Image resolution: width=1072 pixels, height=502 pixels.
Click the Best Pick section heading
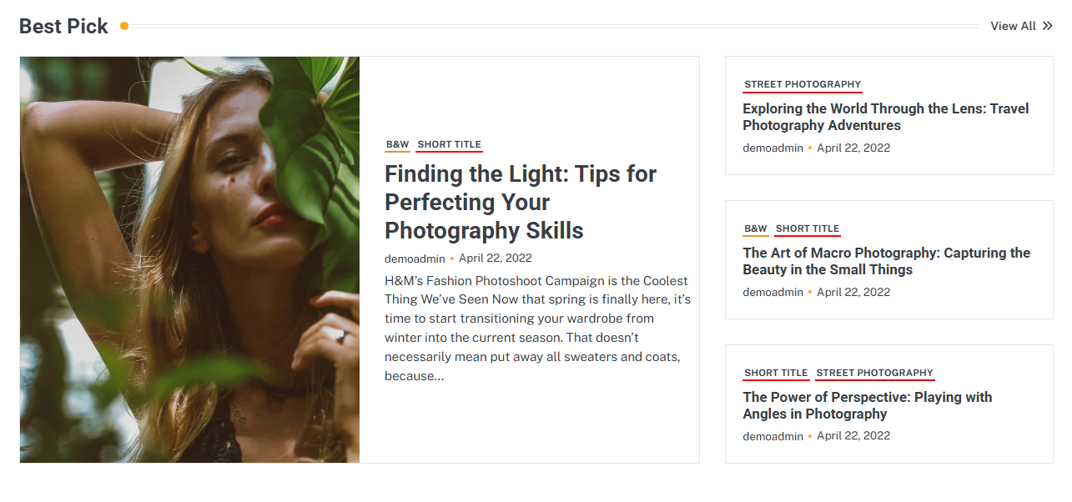(63, 27)
